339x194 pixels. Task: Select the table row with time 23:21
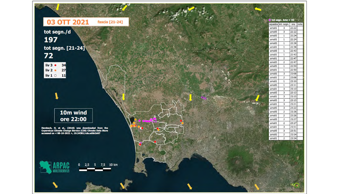click(286, 104)
